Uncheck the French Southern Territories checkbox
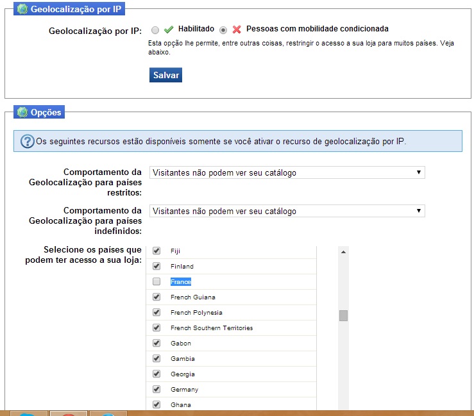The height and width of the screenshot is (416, 474). coord(157,328)
